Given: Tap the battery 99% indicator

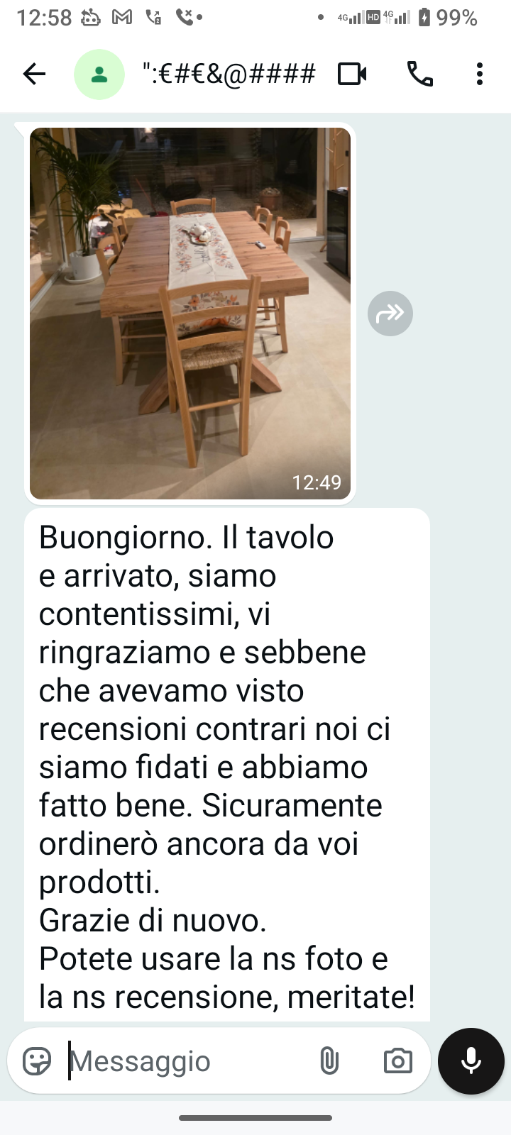Looking at the screenshot, I should pyautogui.click(x=448, y=17).
